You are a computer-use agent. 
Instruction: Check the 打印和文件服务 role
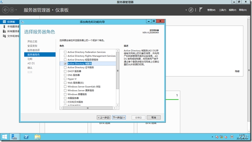pyautogui.click(x=65, y=102)
